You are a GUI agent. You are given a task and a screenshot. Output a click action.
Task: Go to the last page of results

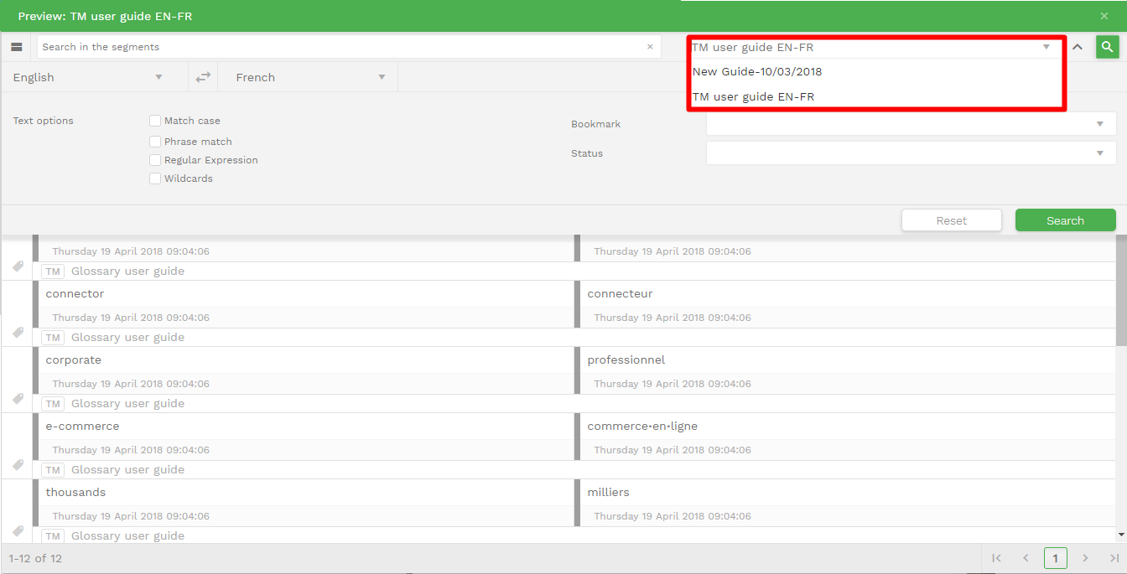click(1114, 558)
